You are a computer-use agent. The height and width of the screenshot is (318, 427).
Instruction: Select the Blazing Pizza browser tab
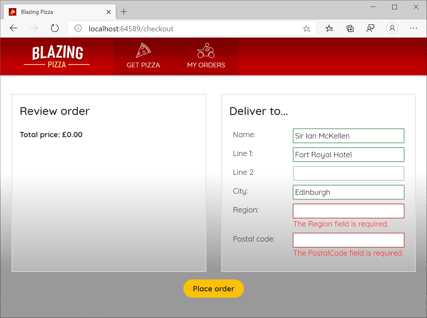(x=60, y=12)
